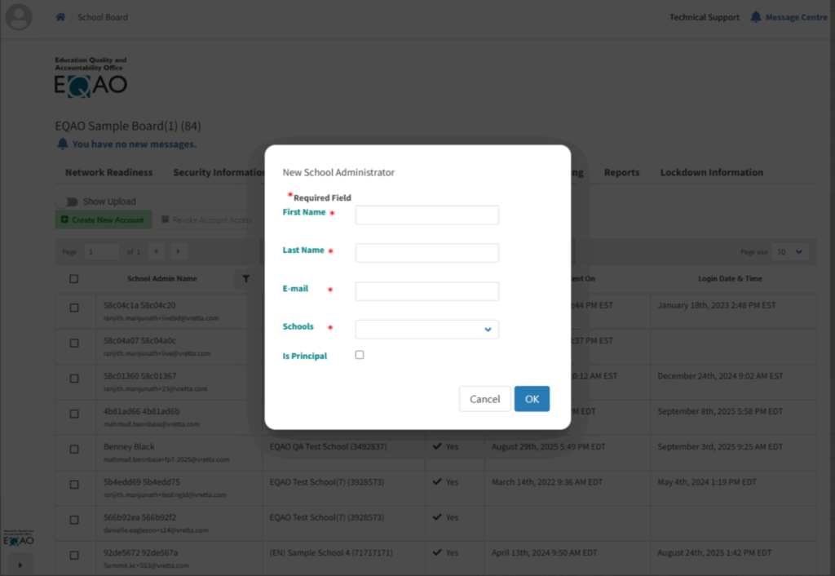835x576 pixels.
Task: Open the Lockdown Information tab
Action: pyautogui.click(x=711, y=173)
